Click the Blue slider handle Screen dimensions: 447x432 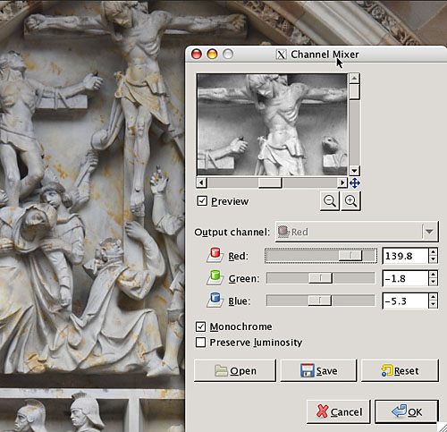319,301
